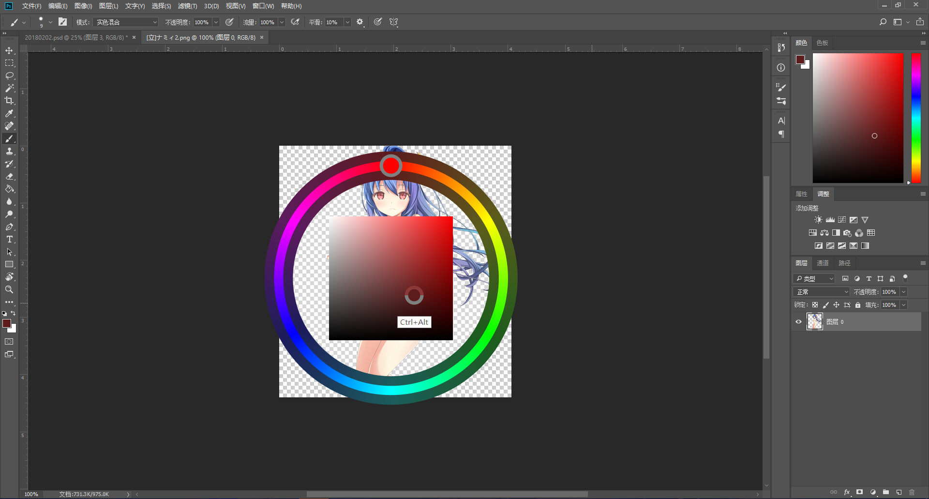Select the Crop tool
The width and height of the screenshot is (929, 499).
pos(9,101)
